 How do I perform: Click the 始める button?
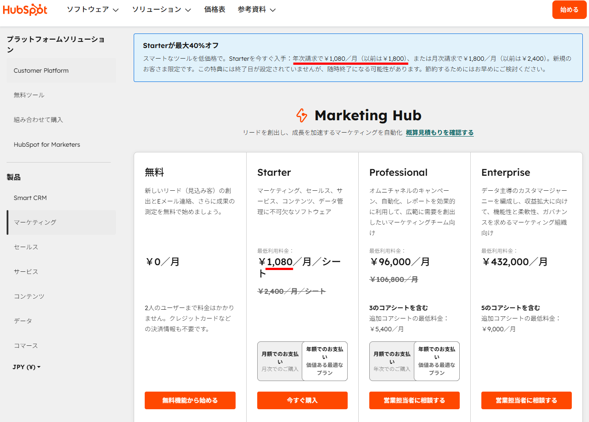tap(569, 10)
